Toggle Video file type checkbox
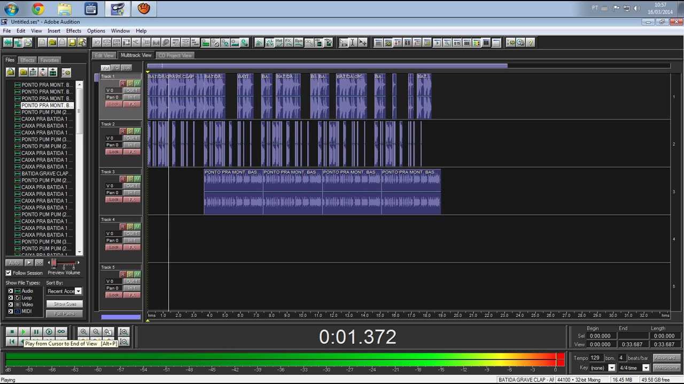Viewport: 684px width, 384px height. 11,305
